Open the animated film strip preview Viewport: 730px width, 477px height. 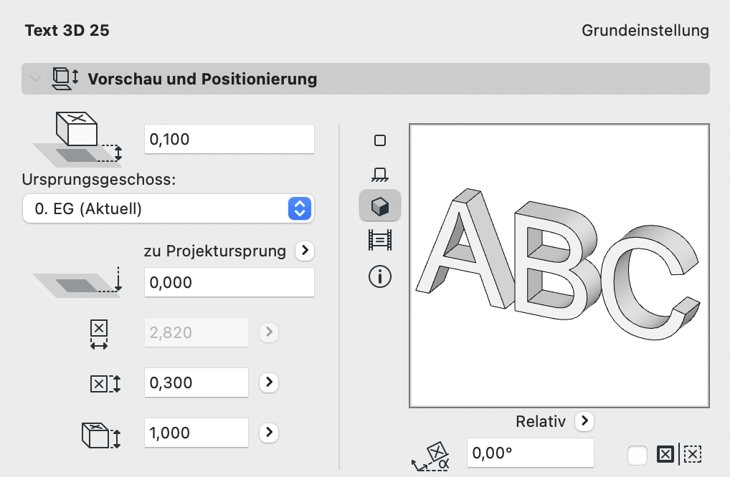pyautogui.click(x=379, y=240)
